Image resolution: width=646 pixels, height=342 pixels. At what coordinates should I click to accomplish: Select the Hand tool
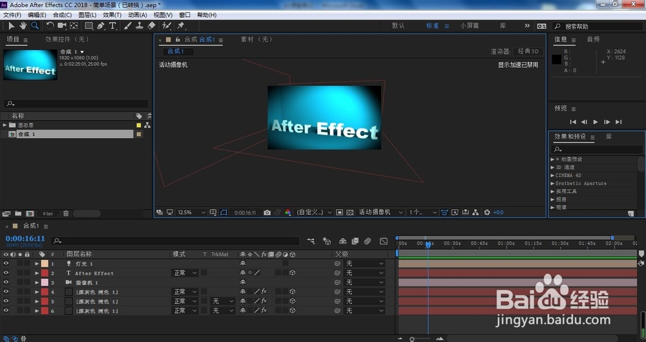pos(23,26)
